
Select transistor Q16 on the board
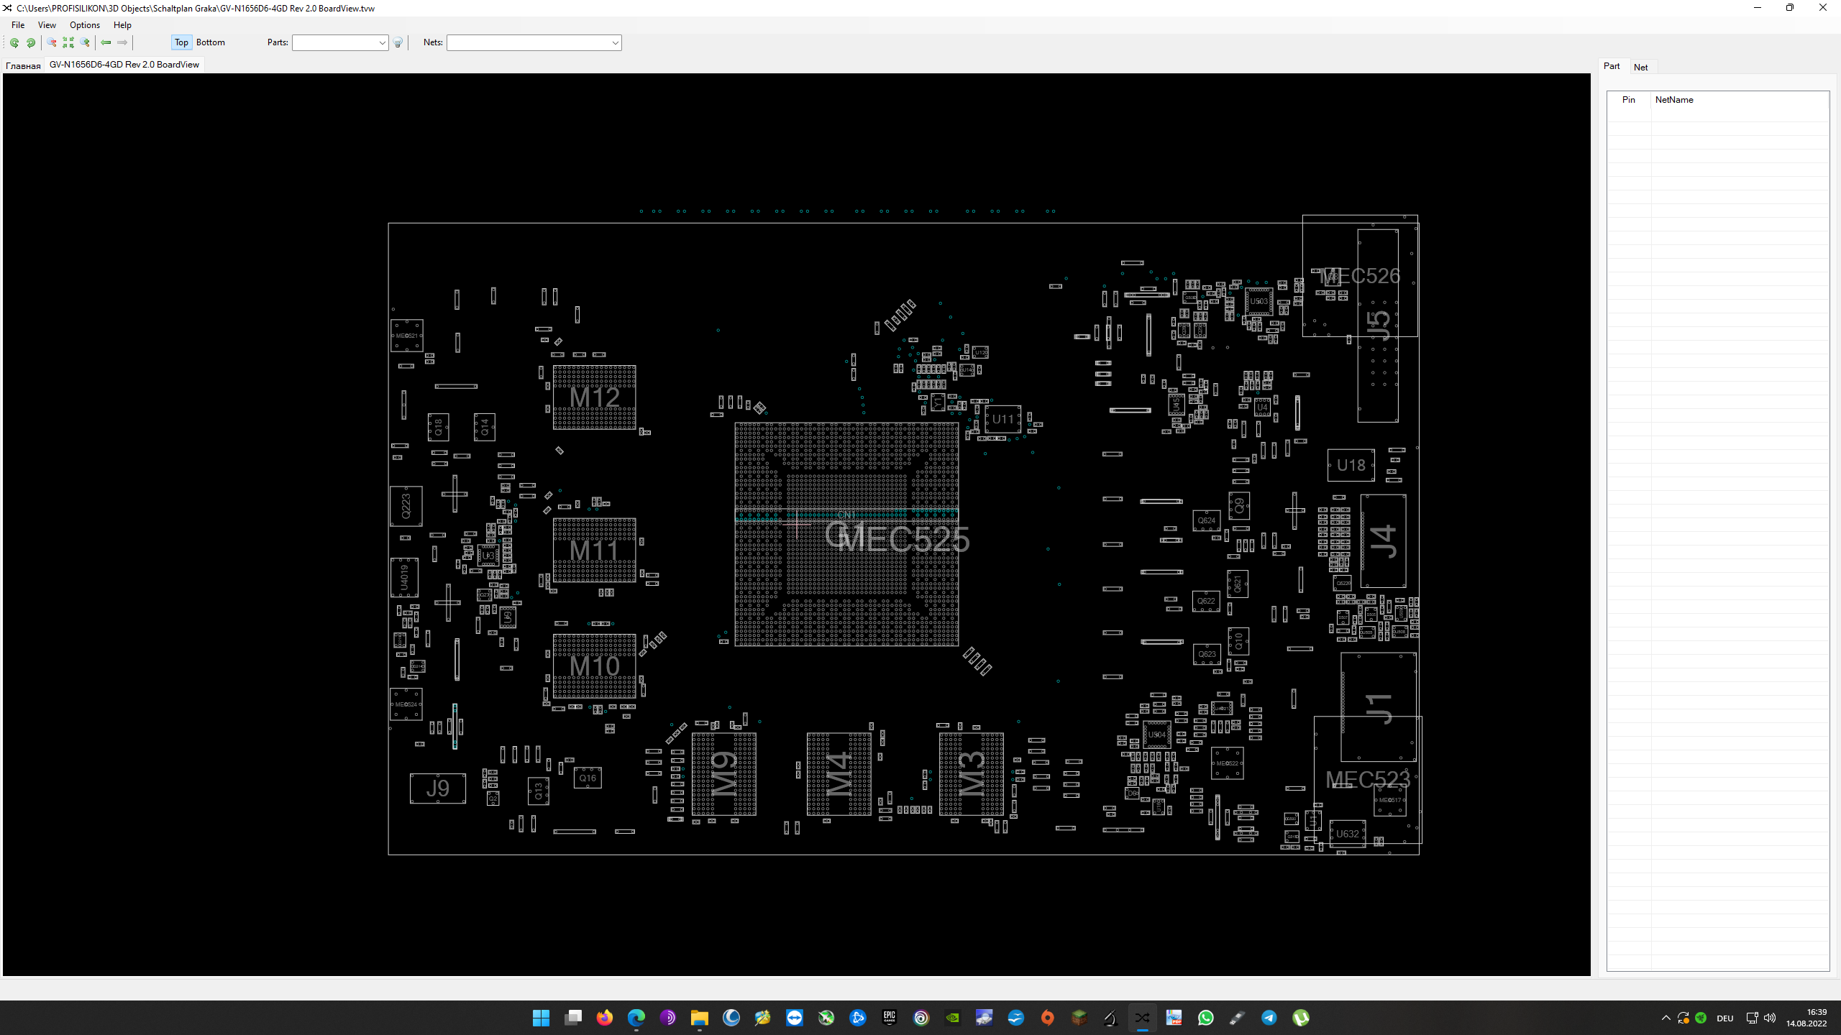[588, 778]
